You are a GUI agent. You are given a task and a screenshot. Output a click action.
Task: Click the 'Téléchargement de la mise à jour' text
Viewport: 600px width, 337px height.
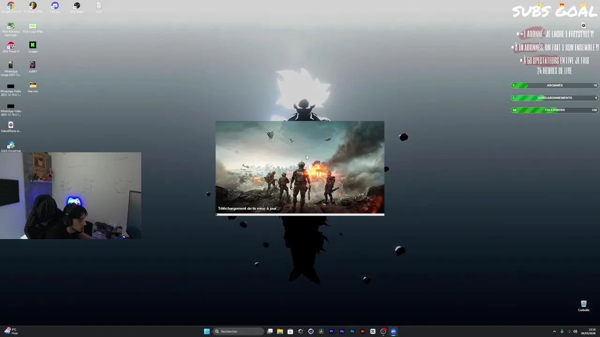pos(247,208)
